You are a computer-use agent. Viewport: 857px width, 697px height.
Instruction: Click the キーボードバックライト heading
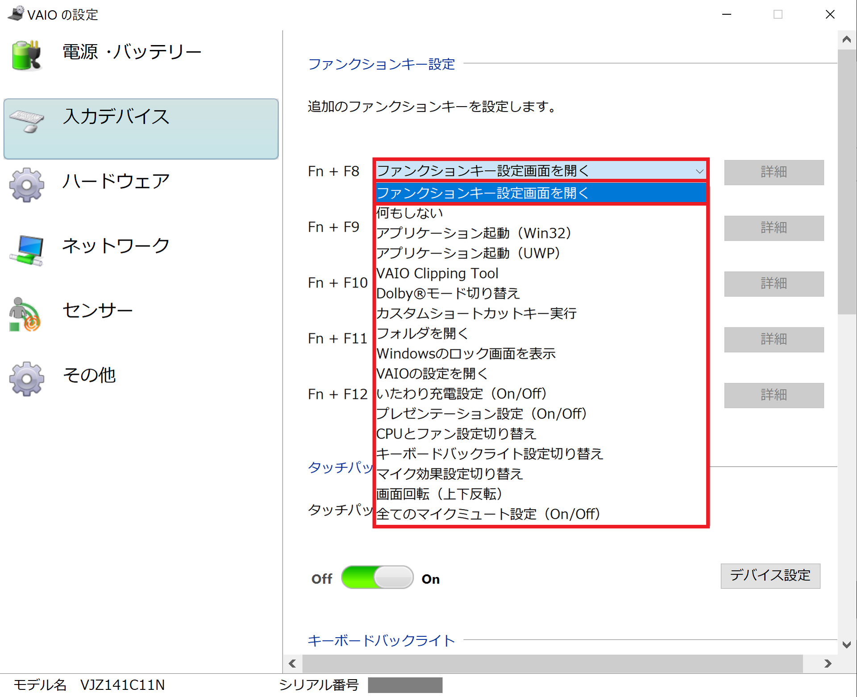(x=382, y=641)
